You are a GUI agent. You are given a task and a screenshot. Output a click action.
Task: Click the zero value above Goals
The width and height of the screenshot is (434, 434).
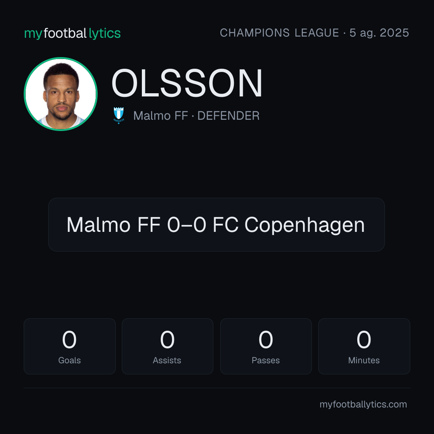(x=69, y=340)
